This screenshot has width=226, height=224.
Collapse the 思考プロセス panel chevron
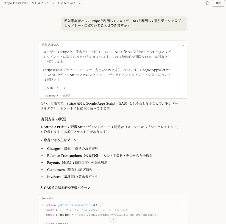183,45
